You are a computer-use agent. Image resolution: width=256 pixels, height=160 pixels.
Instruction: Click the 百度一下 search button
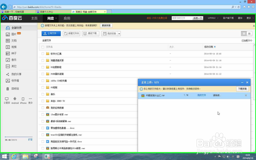pos(198,18)
